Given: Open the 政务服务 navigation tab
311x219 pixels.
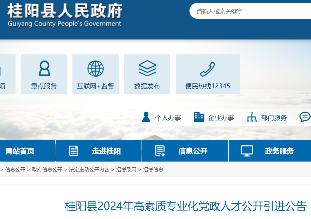Looking at the screenshot, I should tap(270, 151).
